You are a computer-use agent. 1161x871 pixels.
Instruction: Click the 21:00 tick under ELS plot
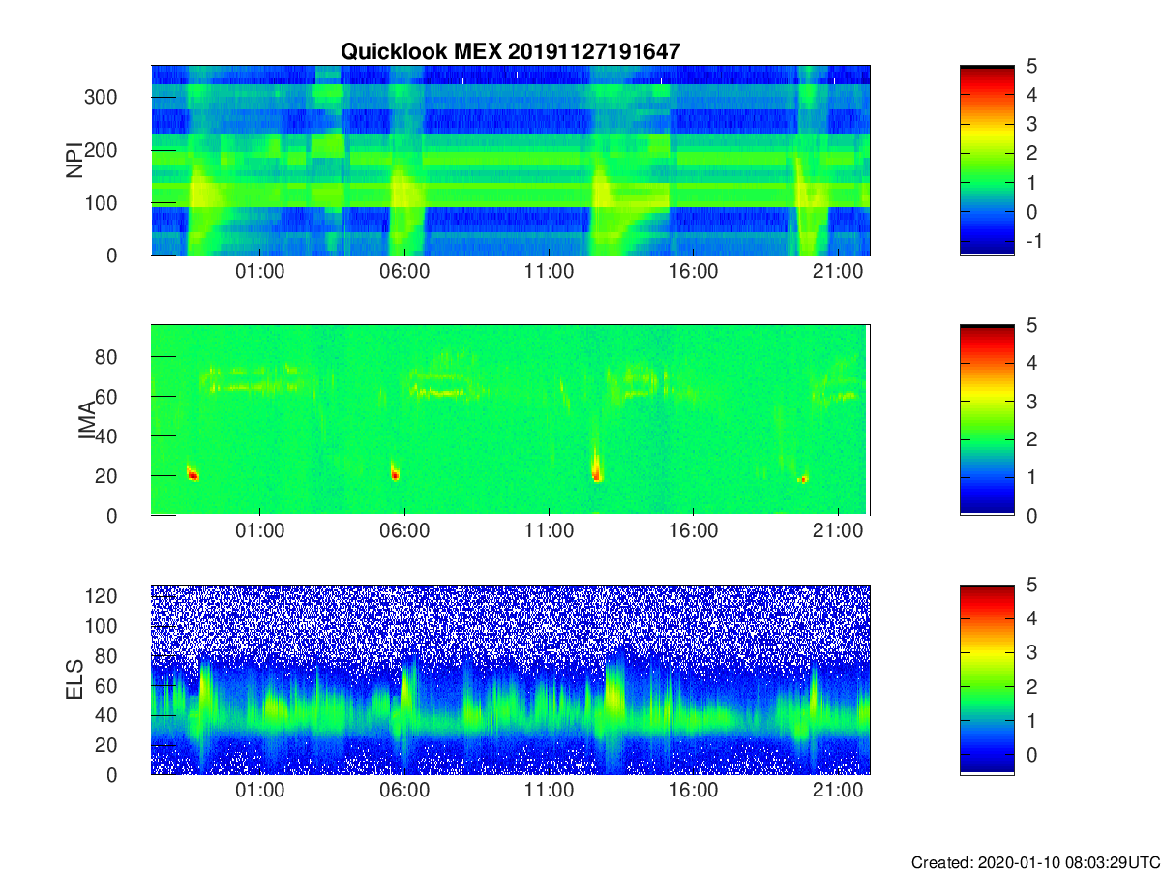coord(838,792)
